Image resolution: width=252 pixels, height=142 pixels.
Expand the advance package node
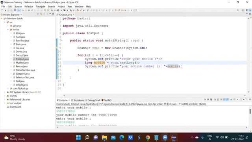[x=8, y=26]
